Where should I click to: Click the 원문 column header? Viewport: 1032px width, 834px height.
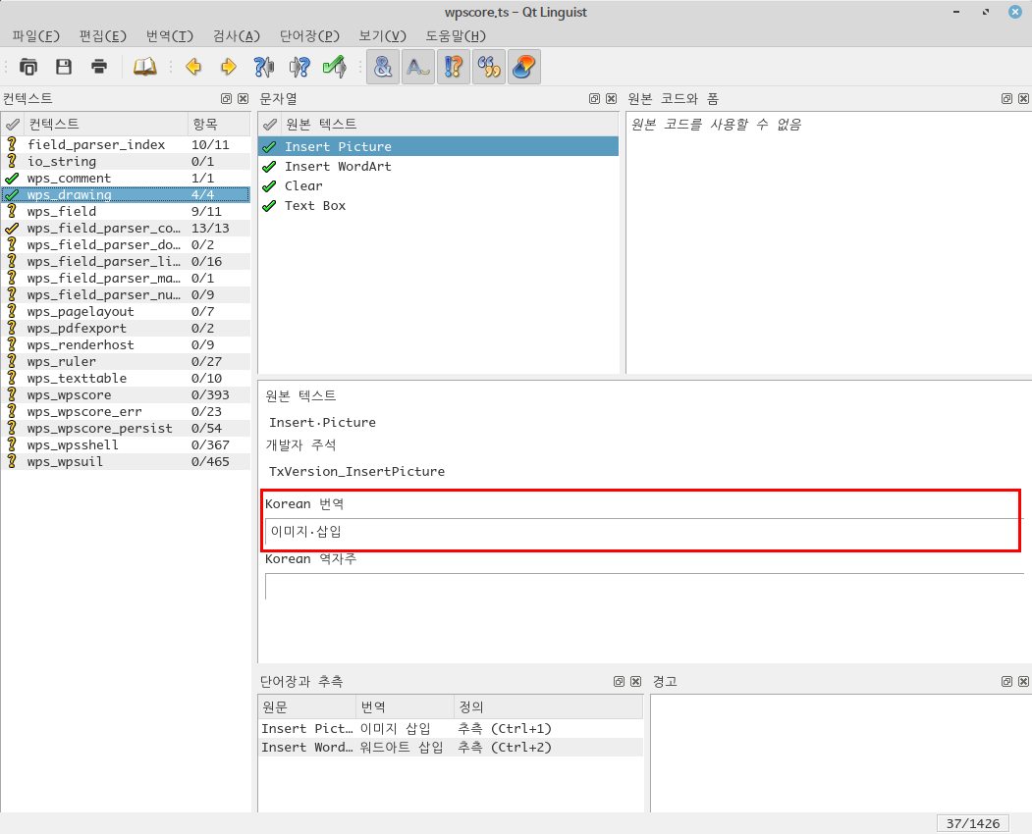tap(306, 707)
